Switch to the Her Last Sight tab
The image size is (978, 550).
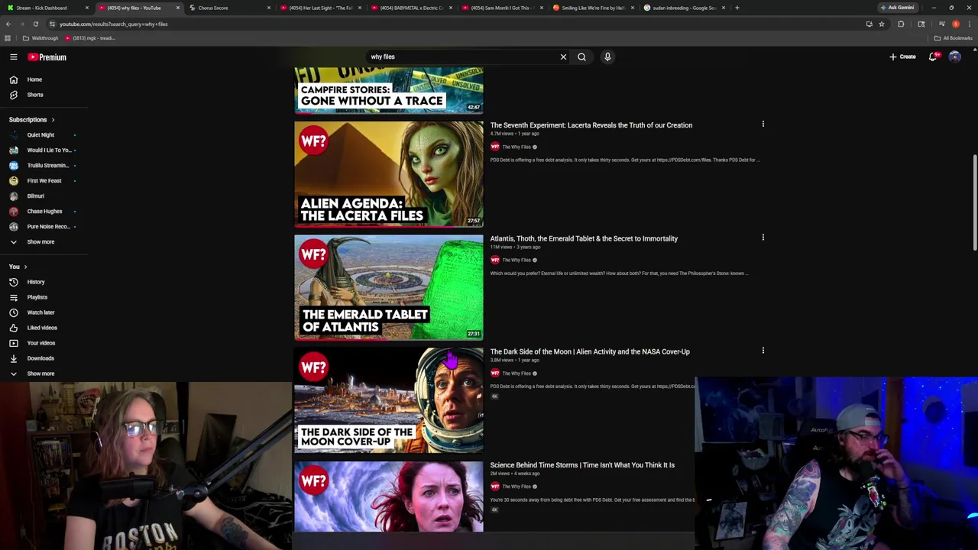319,8
